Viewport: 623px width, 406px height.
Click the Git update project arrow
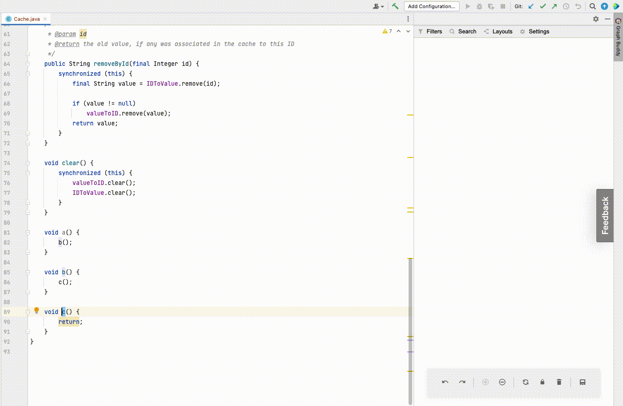pyautogui.click(x=531, y=6)
